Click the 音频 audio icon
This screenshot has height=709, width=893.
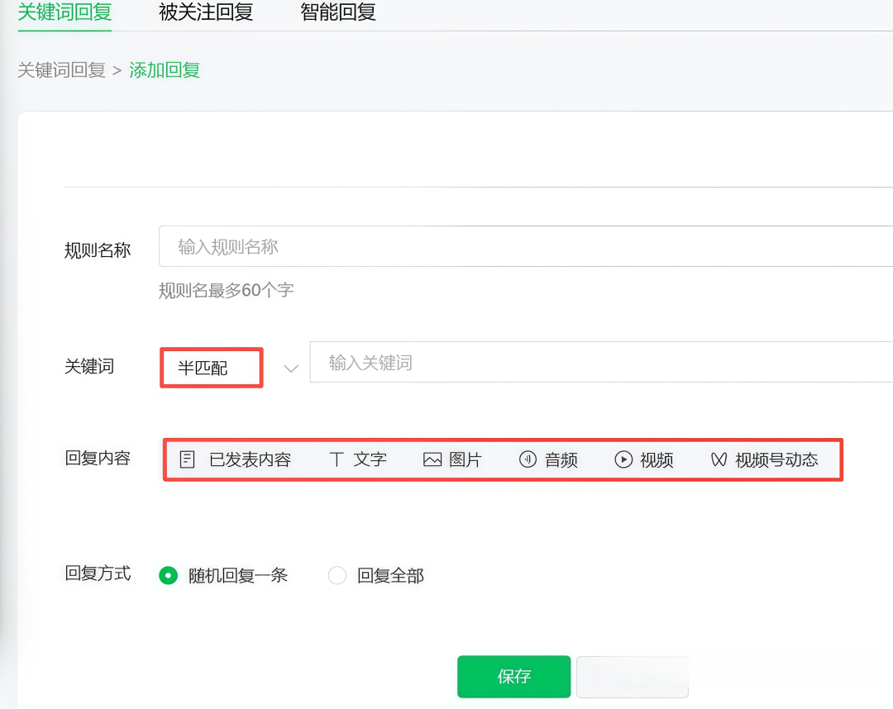point(528,459)
